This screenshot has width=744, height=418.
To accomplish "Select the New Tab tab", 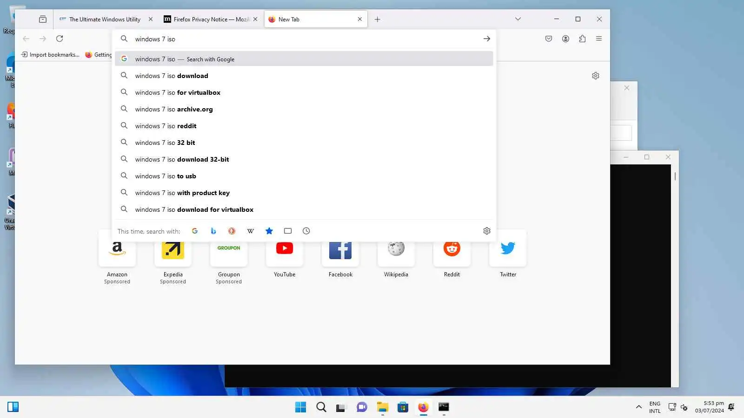I will coord(316,19).
